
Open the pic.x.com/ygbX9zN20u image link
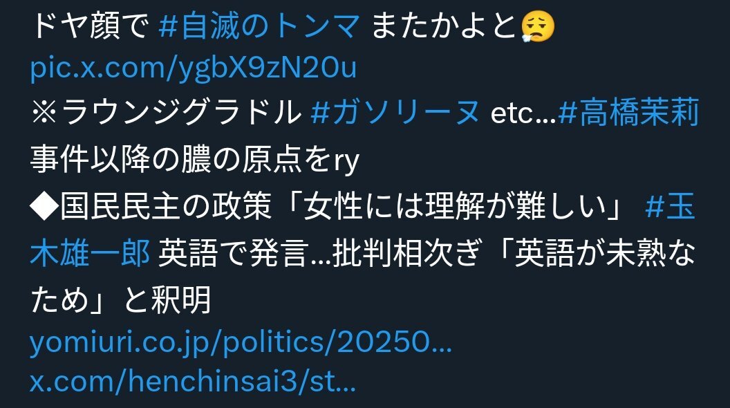coord(193,68)
